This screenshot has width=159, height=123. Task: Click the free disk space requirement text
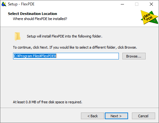(47, 102)
